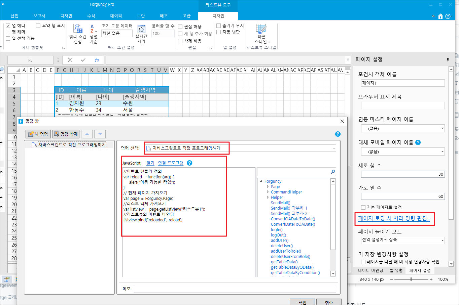Click the zoom slider handle in status bar

click(x=411, y=279)
